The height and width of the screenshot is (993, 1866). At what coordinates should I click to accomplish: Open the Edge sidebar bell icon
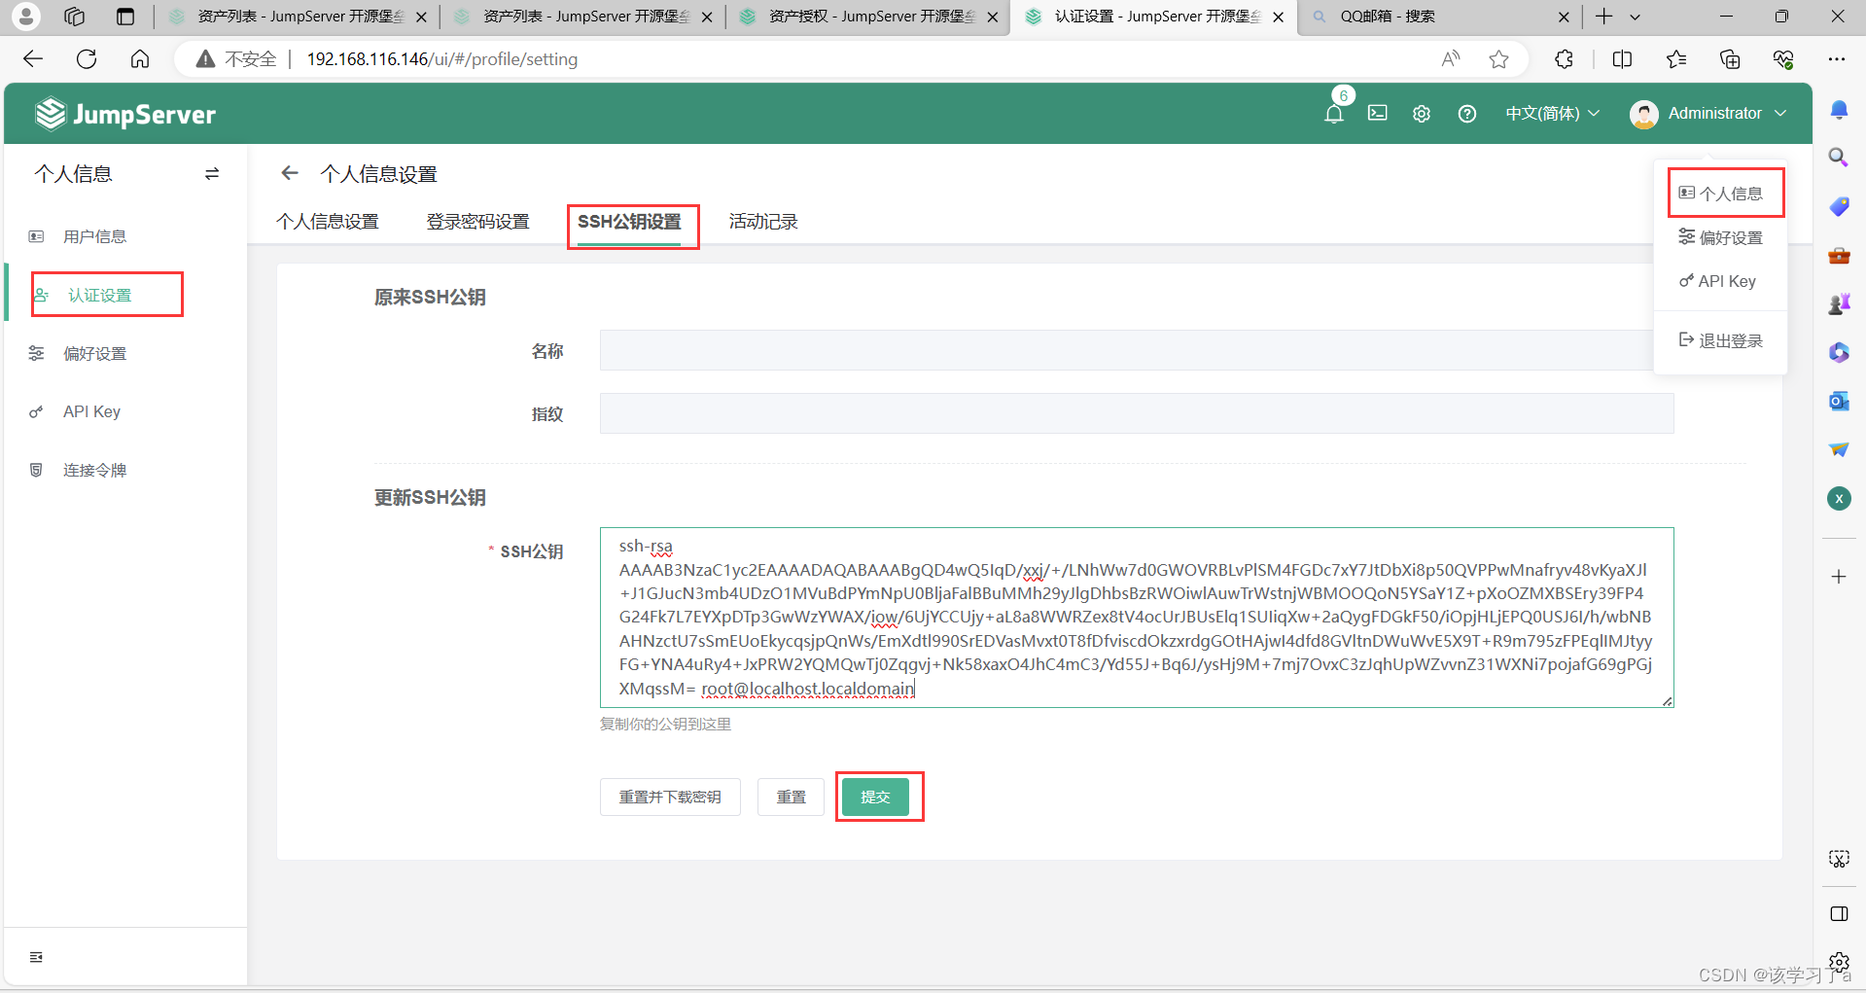click(1839, 110)
